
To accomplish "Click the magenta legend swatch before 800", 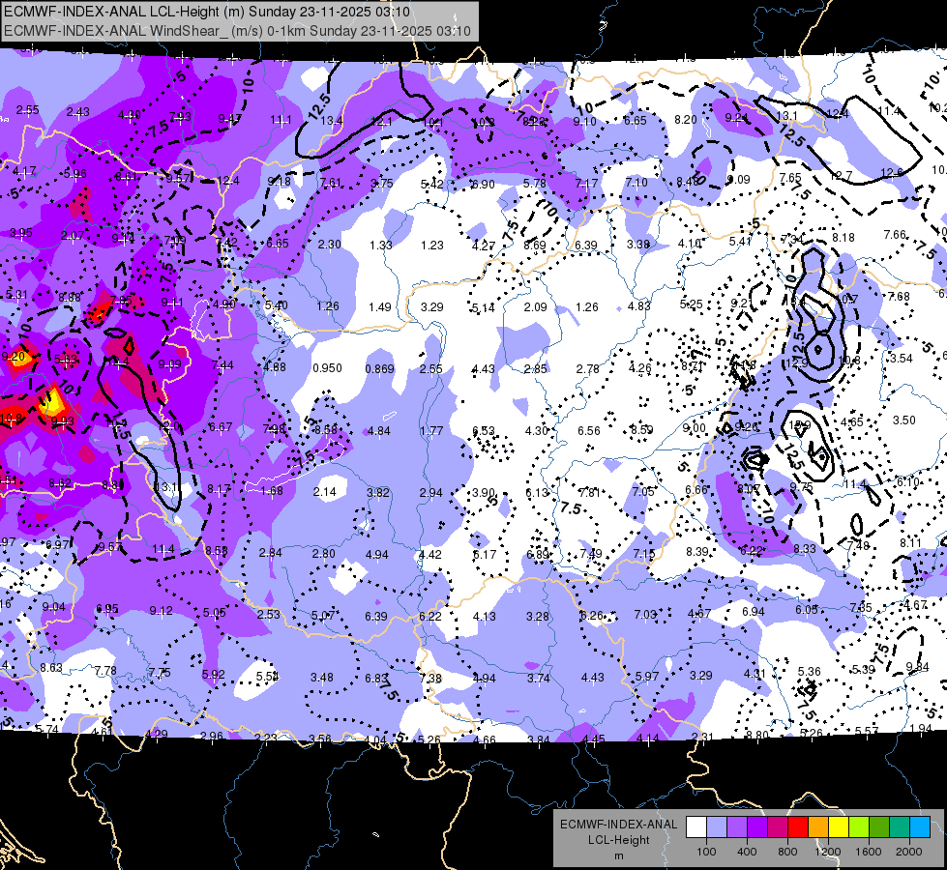I will tap(778, 827).
